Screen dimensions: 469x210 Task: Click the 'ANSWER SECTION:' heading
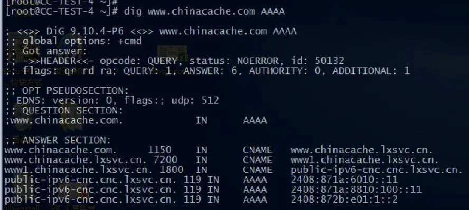[x=67, y=140]
